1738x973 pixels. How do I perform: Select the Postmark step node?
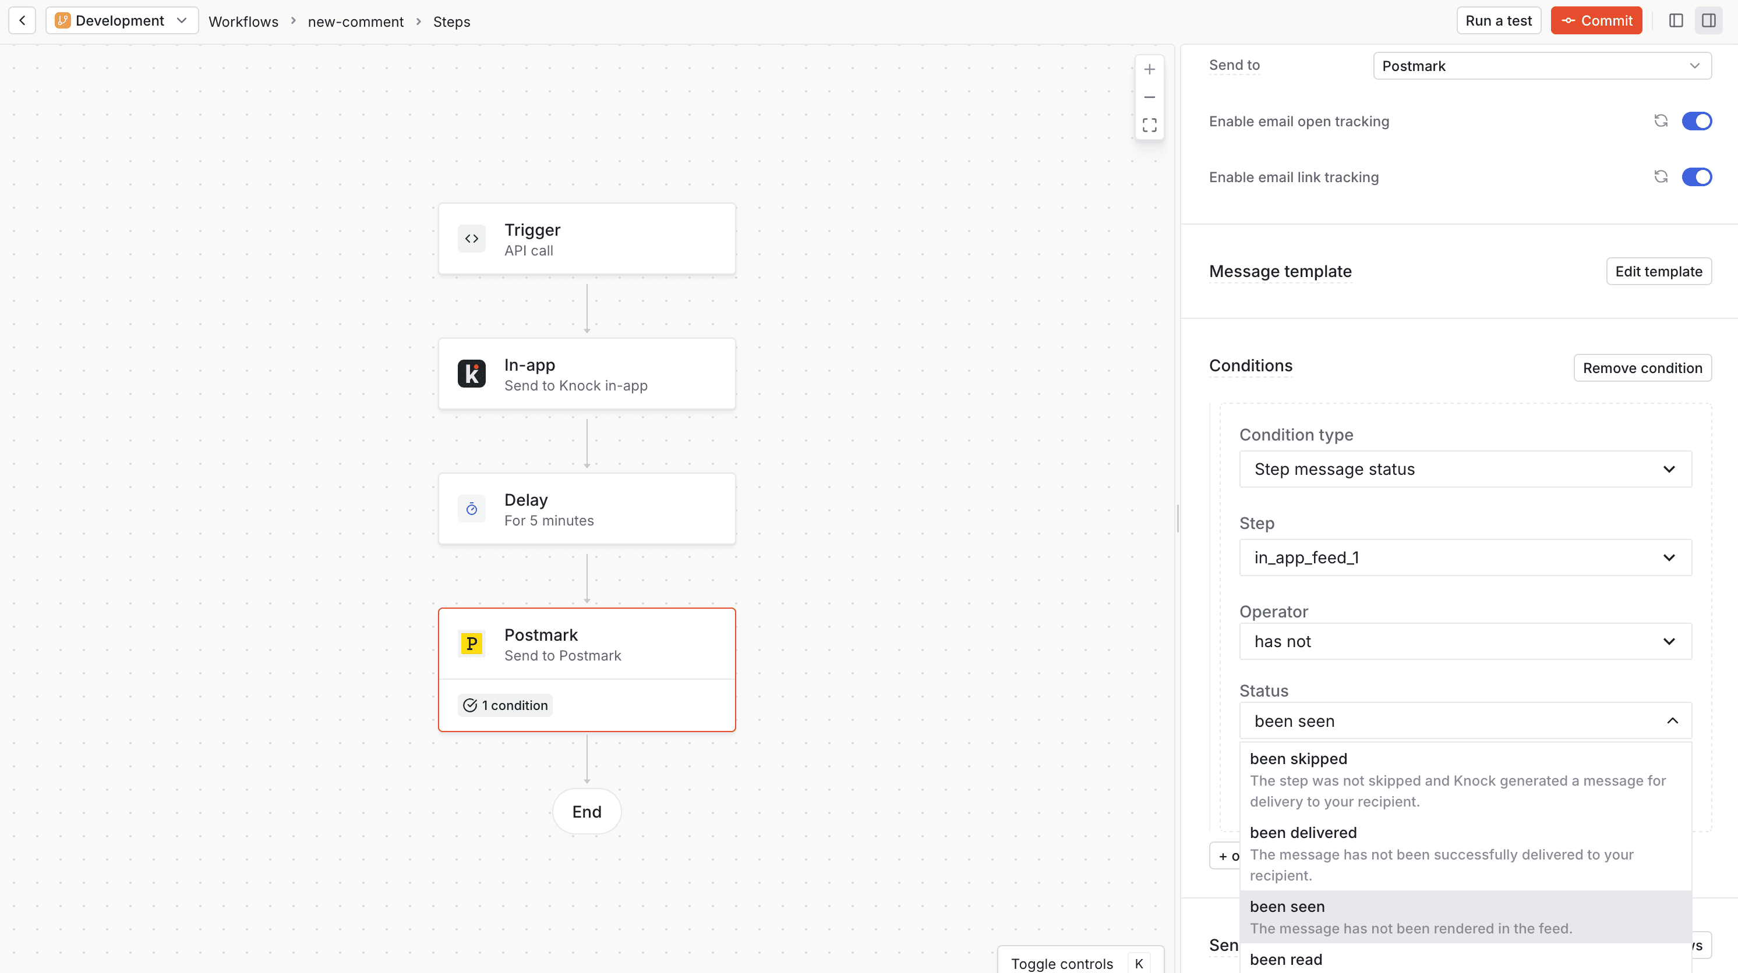tap(587, 643)
